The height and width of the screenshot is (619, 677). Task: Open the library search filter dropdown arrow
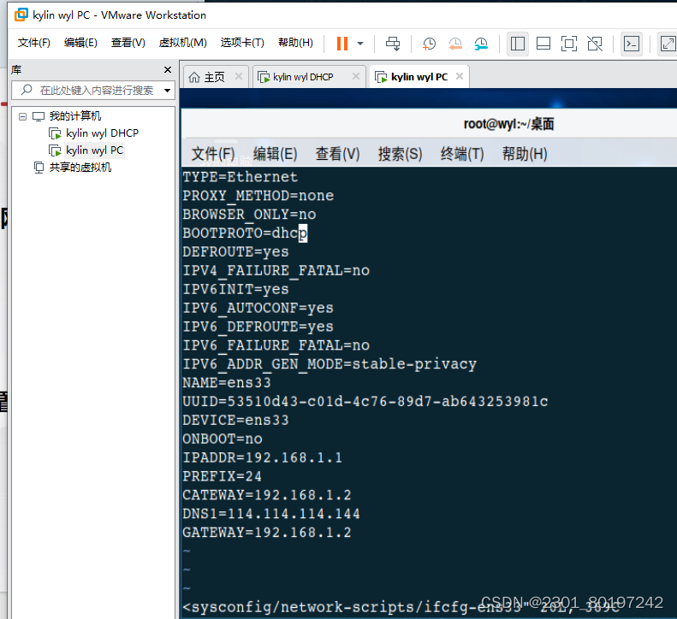click(167, 91)
